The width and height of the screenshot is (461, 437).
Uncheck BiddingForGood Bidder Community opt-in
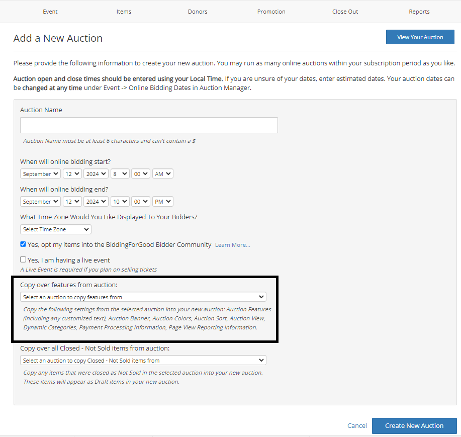pyautogui.click(x=23, y=244)
